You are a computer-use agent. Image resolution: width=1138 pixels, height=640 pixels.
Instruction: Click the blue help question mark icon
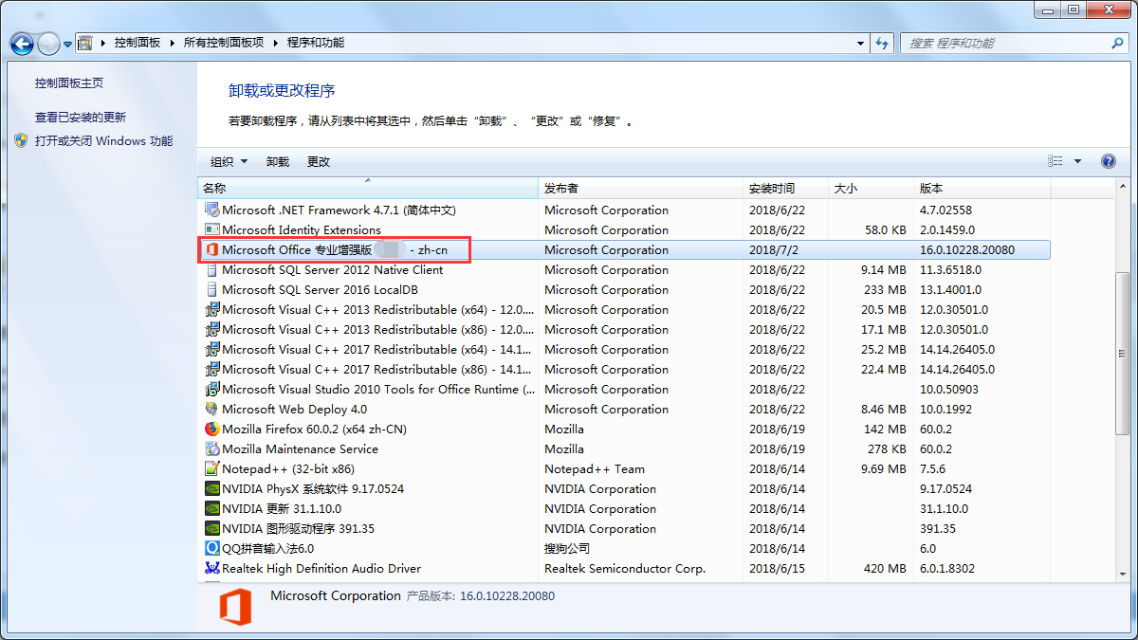point(1109,162)
